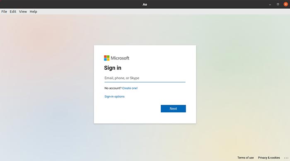Viewport: 290px width, 161px height.
Task: Click the Create one! link
Action: pos(130,88)
